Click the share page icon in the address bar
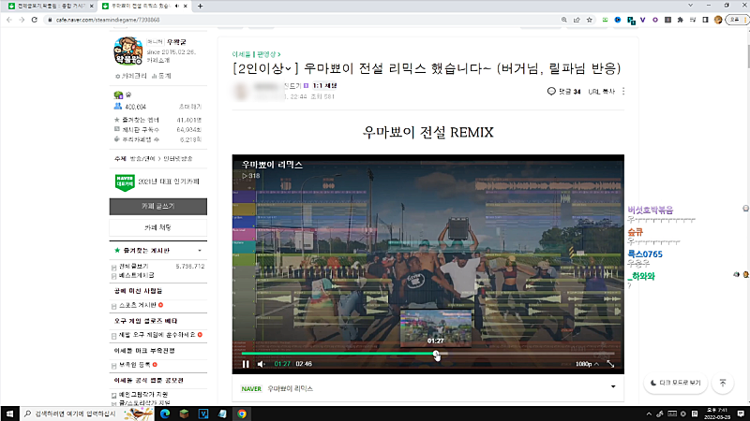 (x=577, y=20)
